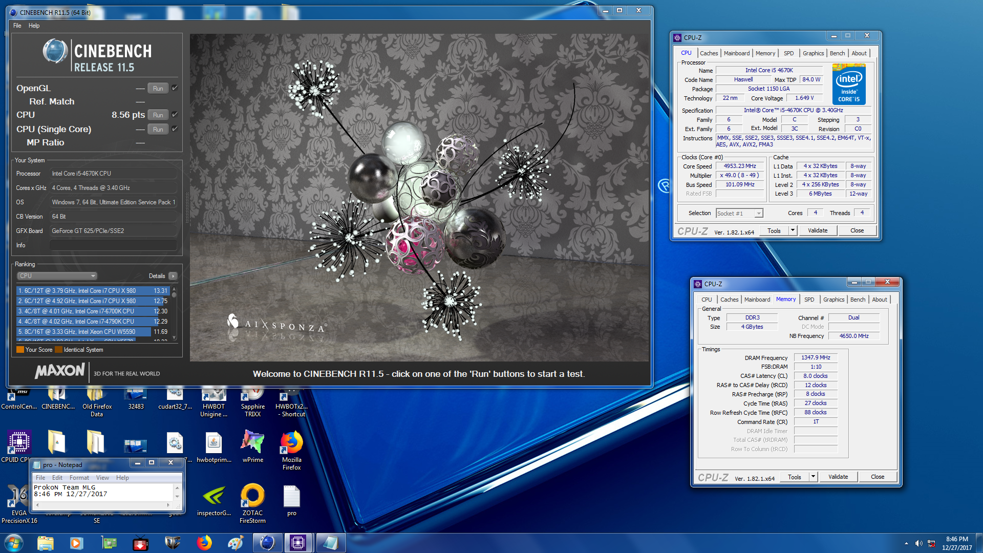
Task: Open CINEBENCH Help menu
Action: coord(34,26)
